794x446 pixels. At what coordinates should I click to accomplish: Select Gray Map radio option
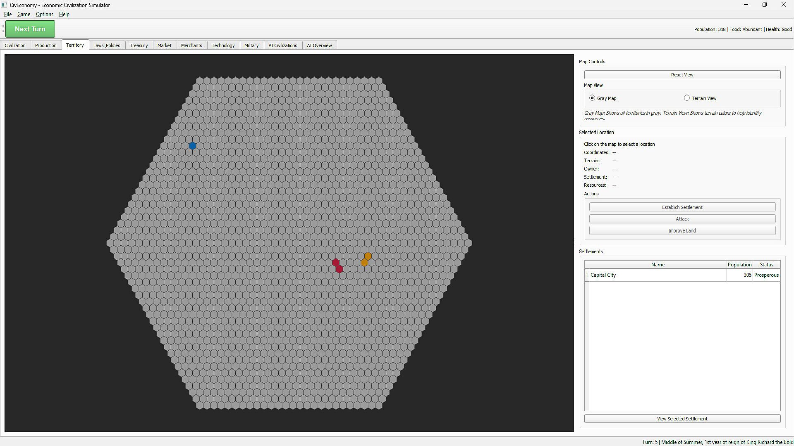pyautogui.click(x=592, y=98)
